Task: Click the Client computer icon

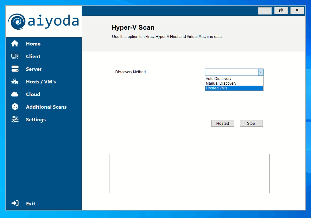Action: click(x=15, y=56)
